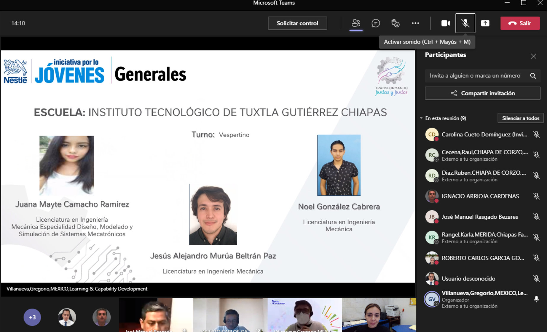Open the meeting chat icon
Image resolution: width=547 pixels, height=332 pixels.
click(376, 23)
